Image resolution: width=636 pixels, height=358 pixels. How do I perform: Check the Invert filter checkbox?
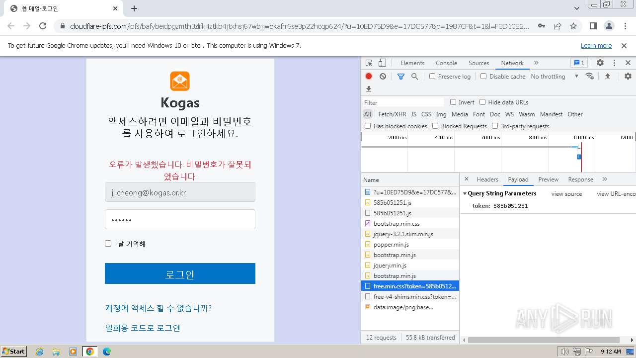[x=453, y=102]
